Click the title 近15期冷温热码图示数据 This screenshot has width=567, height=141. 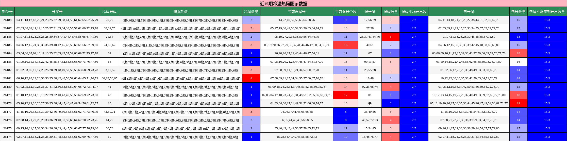coord(283,4)
